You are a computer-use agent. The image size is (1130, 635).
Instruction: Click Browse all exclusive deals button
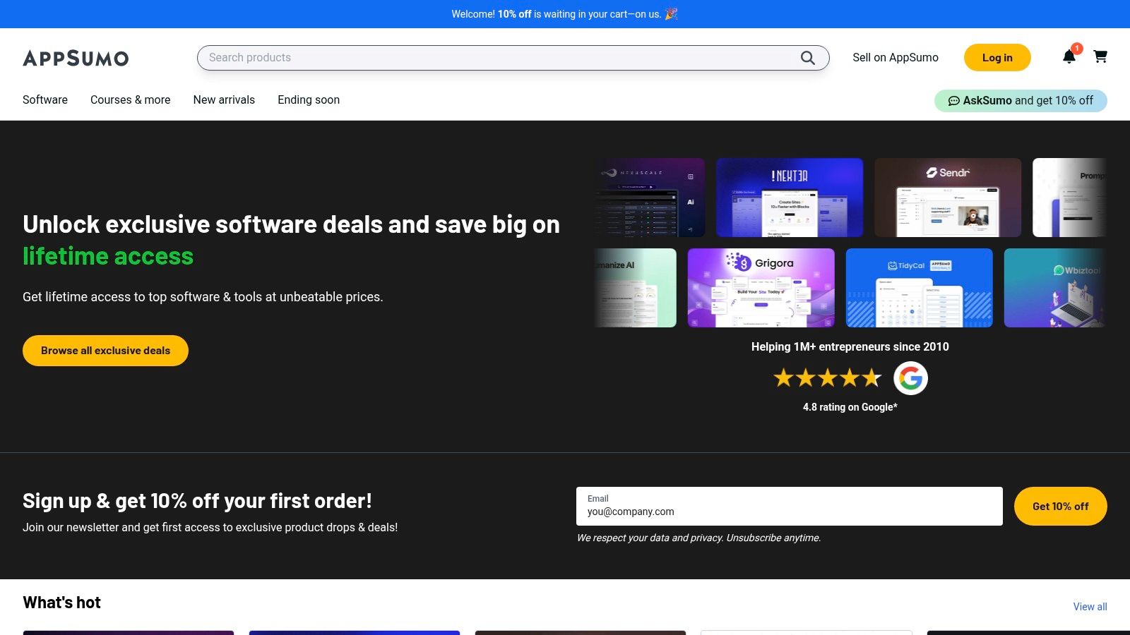coord(105,351)
